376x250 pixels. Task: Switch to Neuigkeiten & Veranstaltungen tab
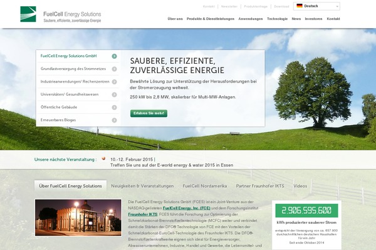click(x=142, y=186)
